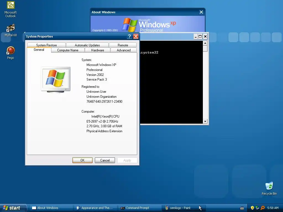
Task: Select the Pego desktop shortcut
Action: 11,53
